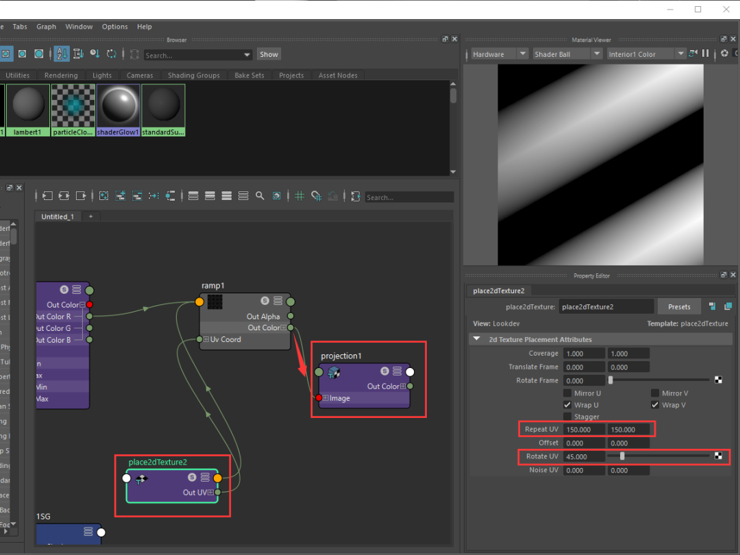Screen dimensions: 740x555
Task: Click the camera refresh icon in Material Viewer
Action: point(693,53)
